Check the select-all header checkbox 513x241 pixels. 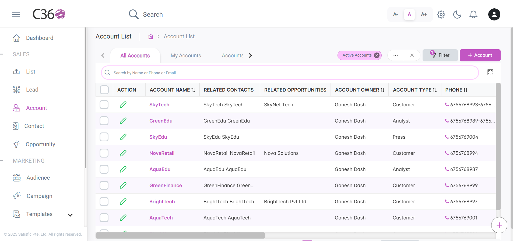[104, 90]
